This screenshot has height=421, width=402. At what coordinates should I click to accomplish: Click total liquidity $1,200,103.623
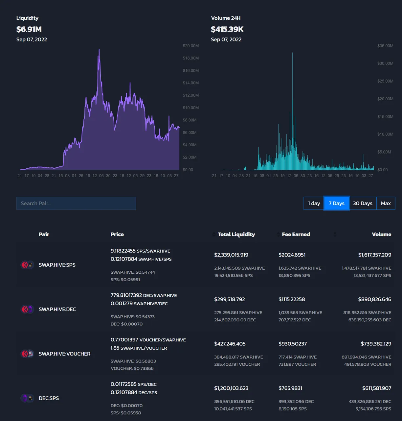(231, 388)
